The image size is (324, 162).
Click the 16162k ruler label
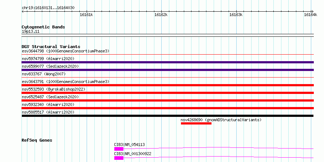click(161, 15)
